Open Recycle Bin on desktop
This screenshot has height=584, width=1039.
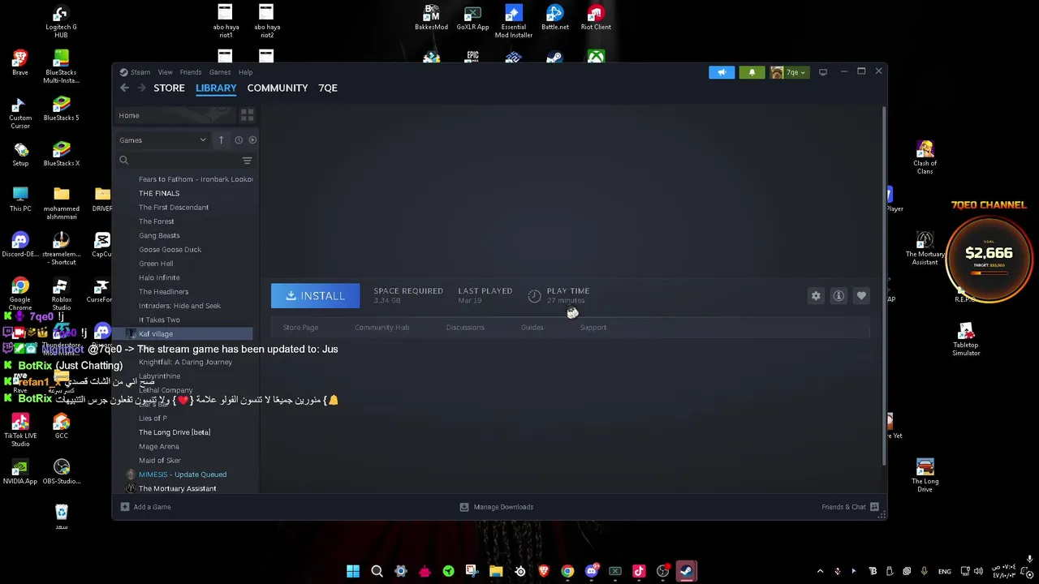click(x=62, y=517)
